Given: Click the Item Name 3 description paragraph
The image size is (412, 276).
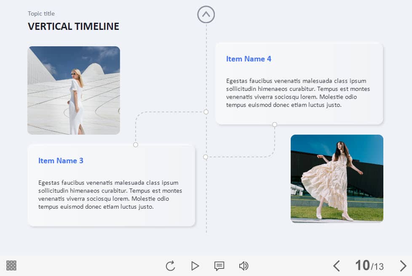Looking at the screenshot, I should tap(110, 195).
